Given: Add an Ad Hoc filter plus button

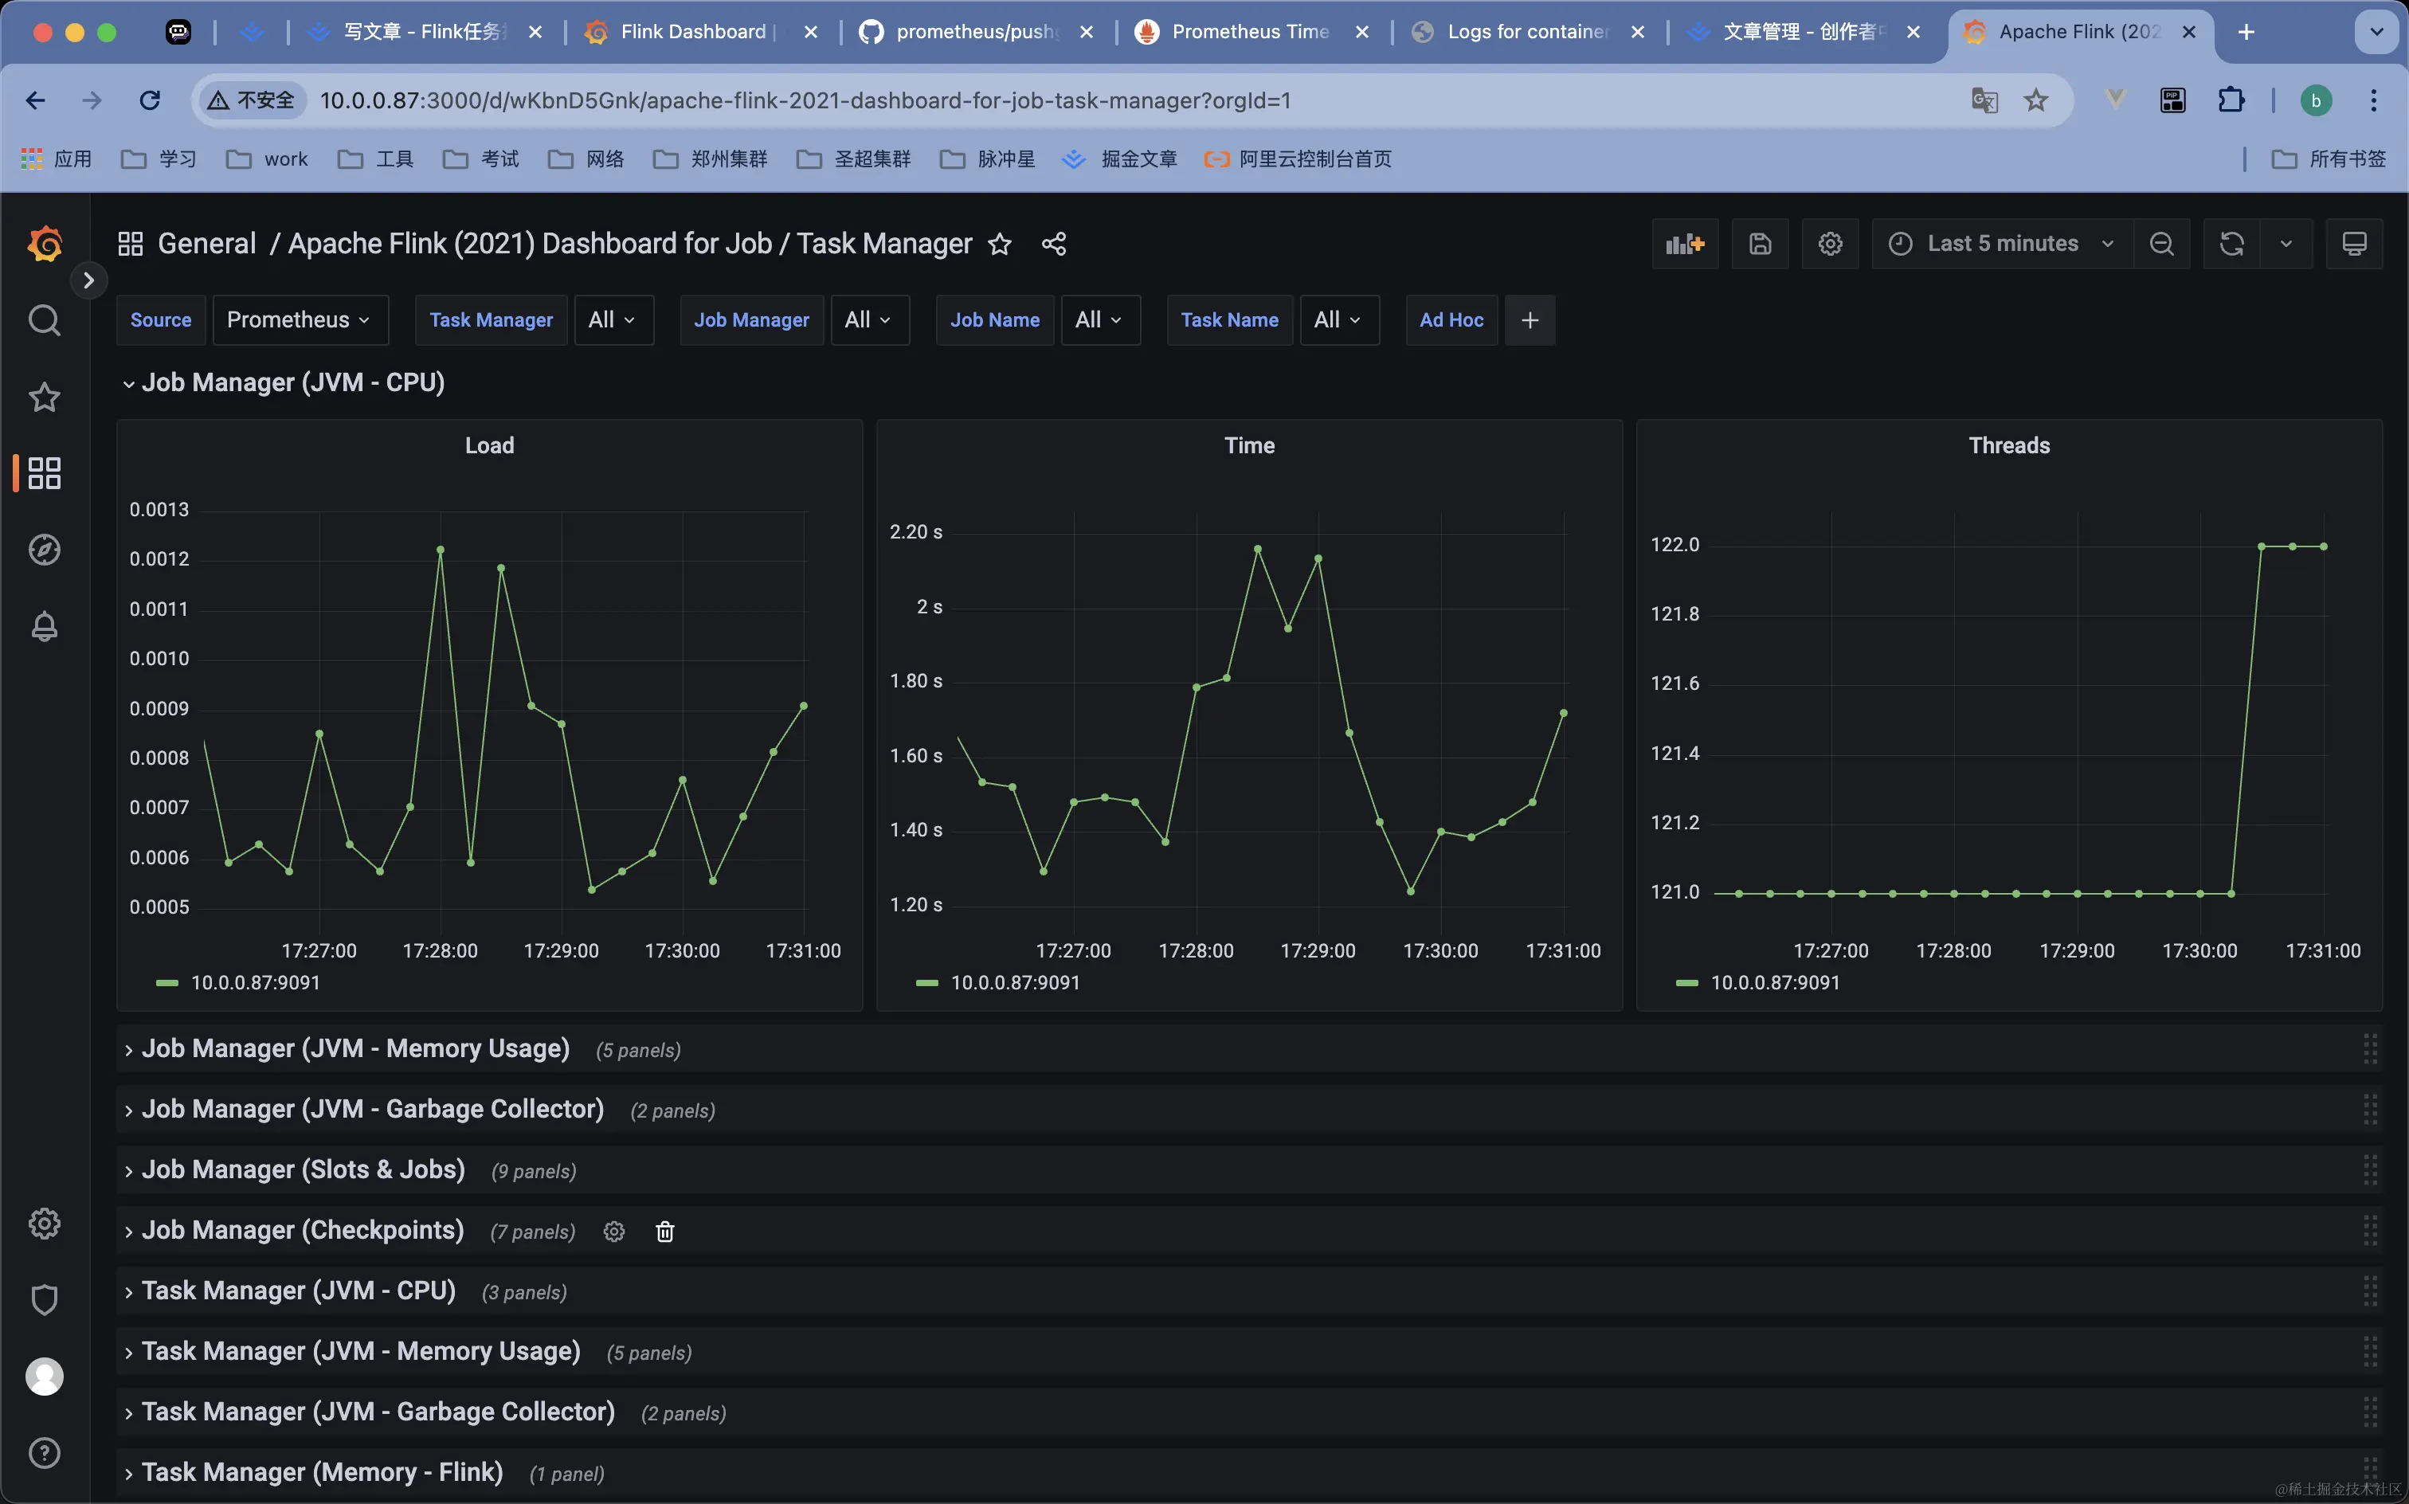Looking at the screenshot, I should click(x=1530, y=320).
